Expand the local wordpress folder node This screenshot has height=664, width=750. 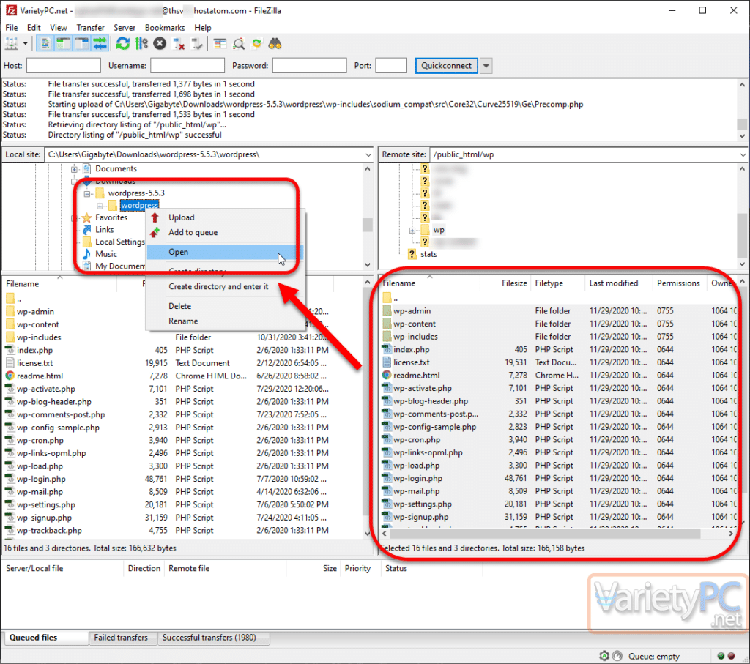(100, 206)
